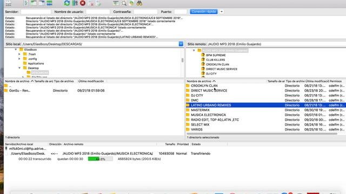346x194 pixels.
Task: Toggle the message log view icon
Action: click(x=26, y=3)
